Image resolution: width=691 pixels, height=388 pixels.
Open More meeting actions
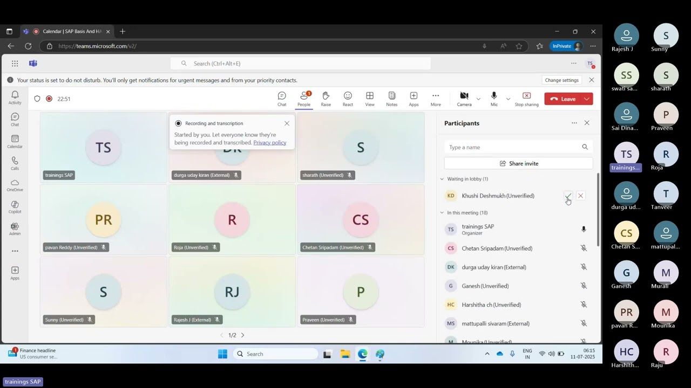point(436,99)
